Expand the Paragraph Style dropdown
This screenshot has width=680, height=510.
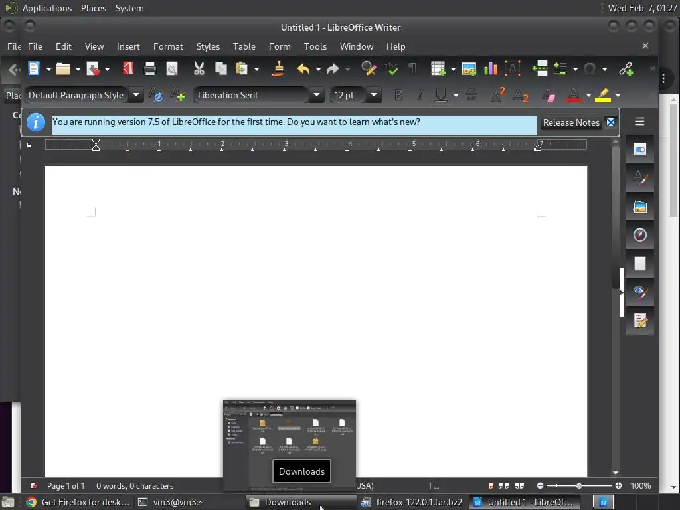tap(135, 95)
